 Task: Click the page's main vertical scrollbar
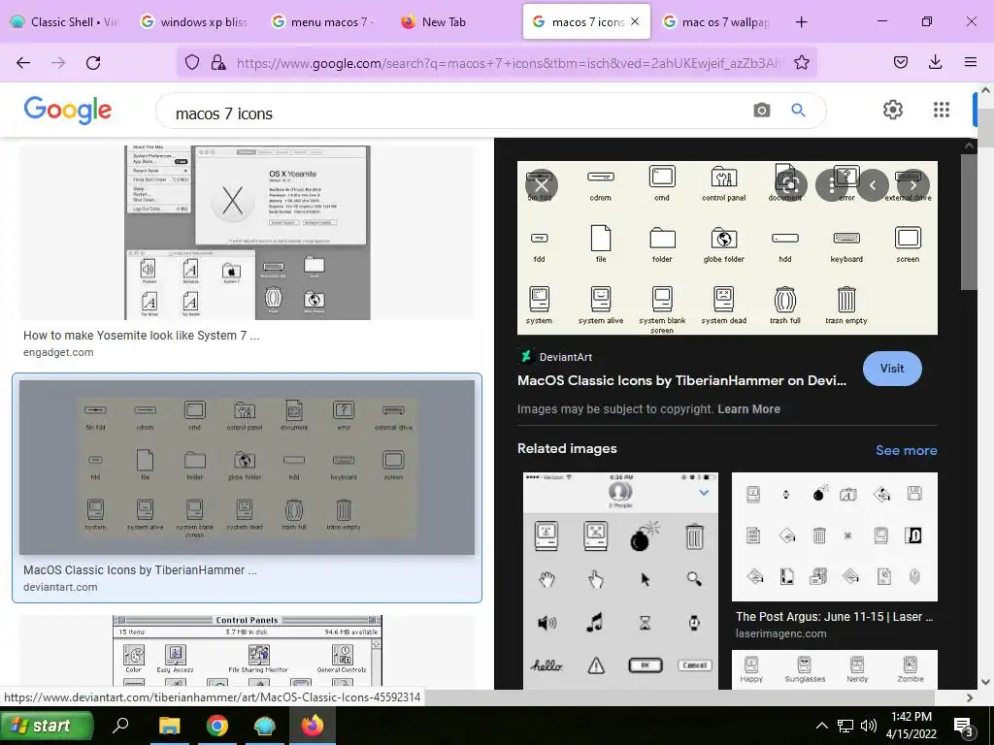tap(986, 127)
